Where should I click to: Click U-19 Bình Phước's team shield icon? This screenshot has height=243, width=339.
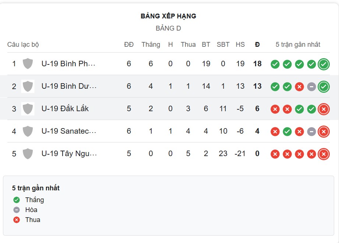[28, 63]
